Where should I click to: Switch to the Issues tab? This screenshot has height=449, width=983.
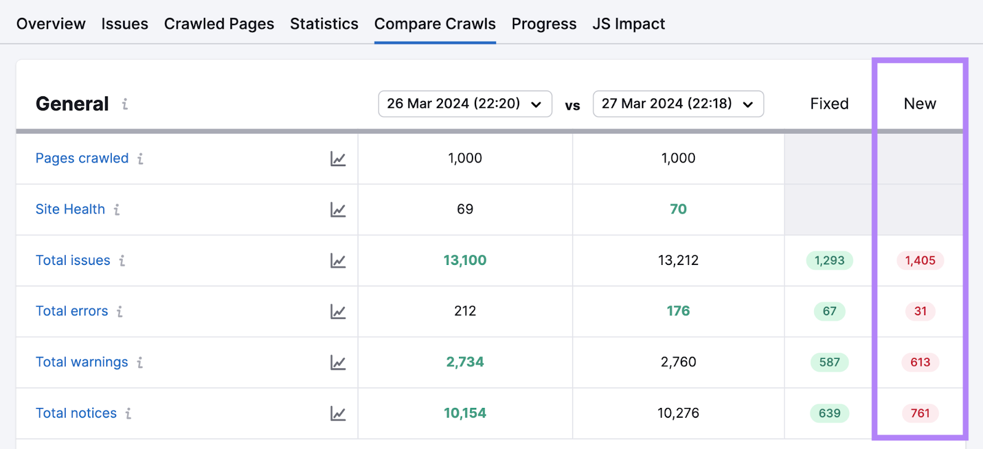tap(125, 24)
